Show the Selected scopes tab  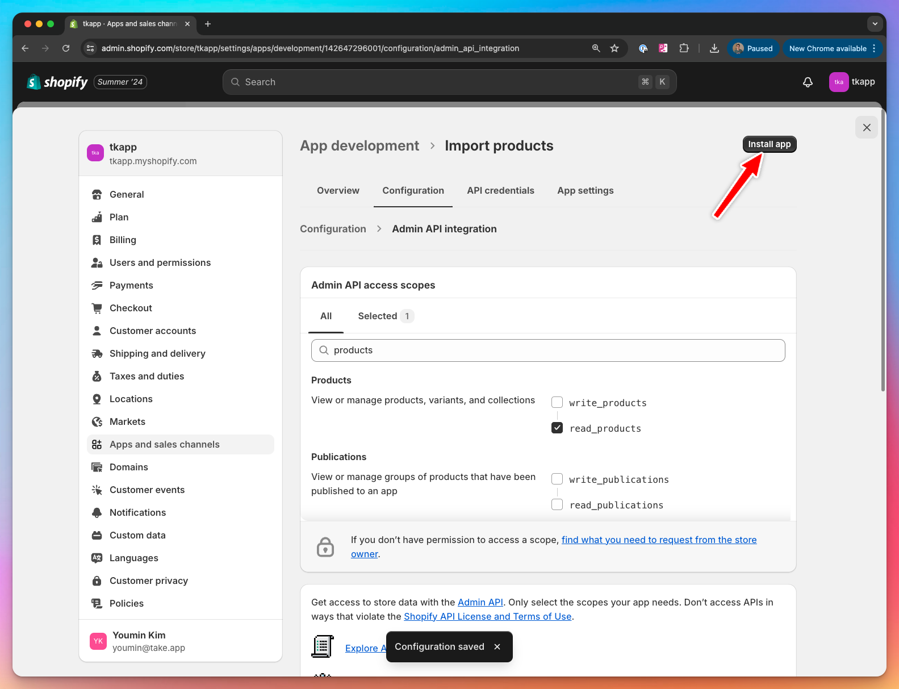386,316
